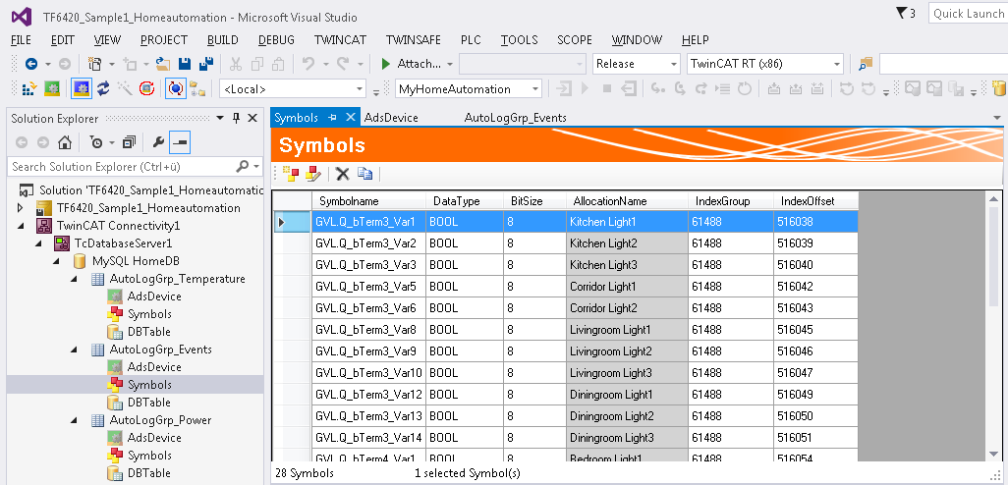Open the PLC menu

click(471, 40)
